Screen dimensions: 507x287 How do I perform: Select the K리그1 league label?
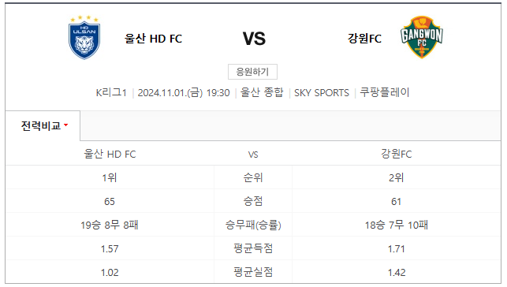click(x=111, y=93)
